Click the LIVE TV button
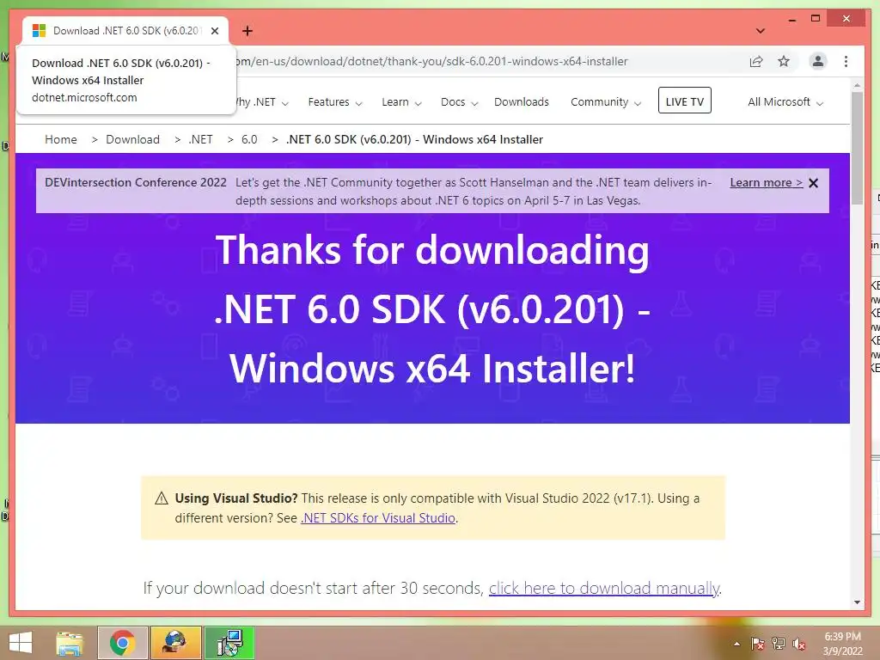This screenshot has width=880, height=660. pos(685,101)
